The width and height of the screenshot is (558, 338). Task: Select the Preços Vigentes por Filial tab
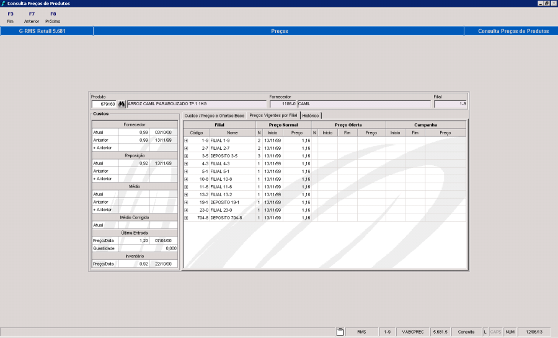point(273,116)
